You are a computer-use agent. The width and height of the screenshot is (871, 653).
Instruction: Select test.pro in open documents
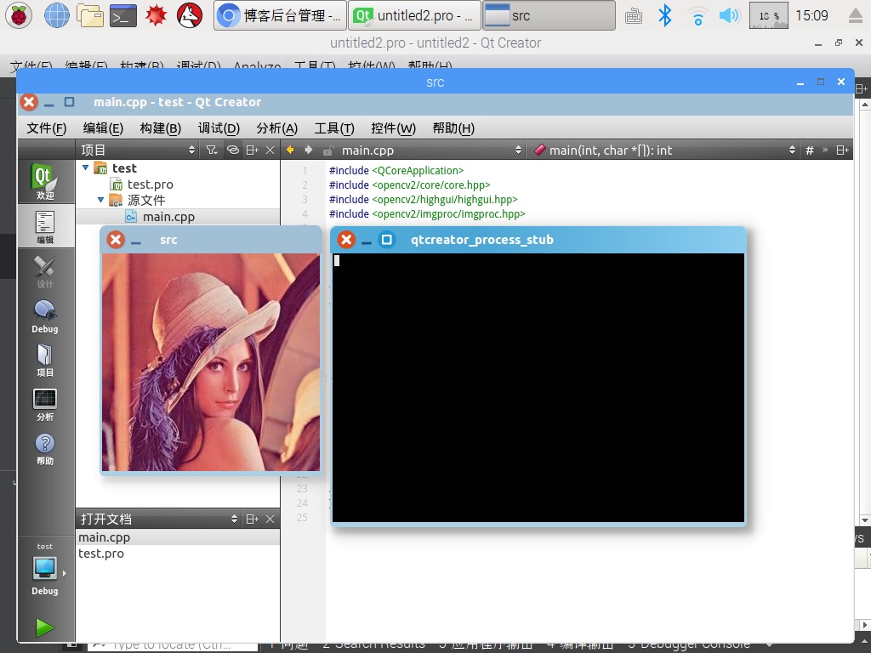(x=178, y=553)
